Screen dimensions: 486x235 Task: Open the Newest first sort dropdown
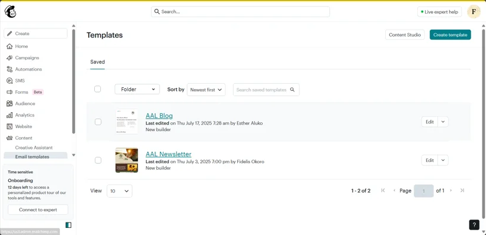click(x=206, y=90)
